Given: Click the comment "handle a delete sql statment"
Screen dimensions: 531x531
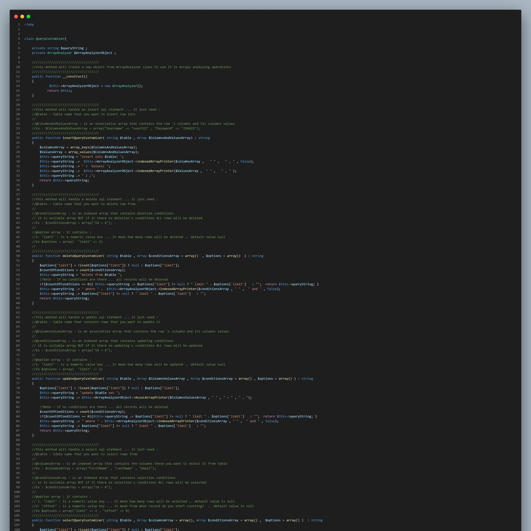Looking at the screenshot, I should (x=95, y=199).
